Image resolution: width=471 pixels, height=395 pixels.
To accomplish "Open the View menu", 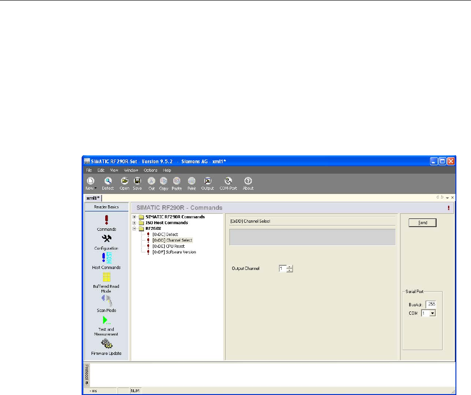I will click(114, 170).
